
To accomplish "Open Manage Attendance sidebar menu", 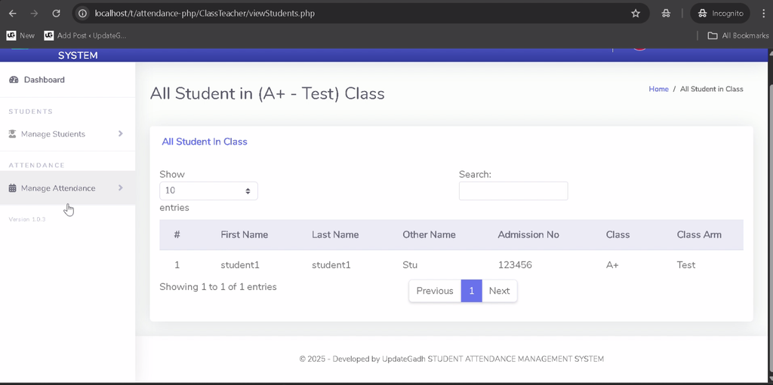I will tap(67, 188).
